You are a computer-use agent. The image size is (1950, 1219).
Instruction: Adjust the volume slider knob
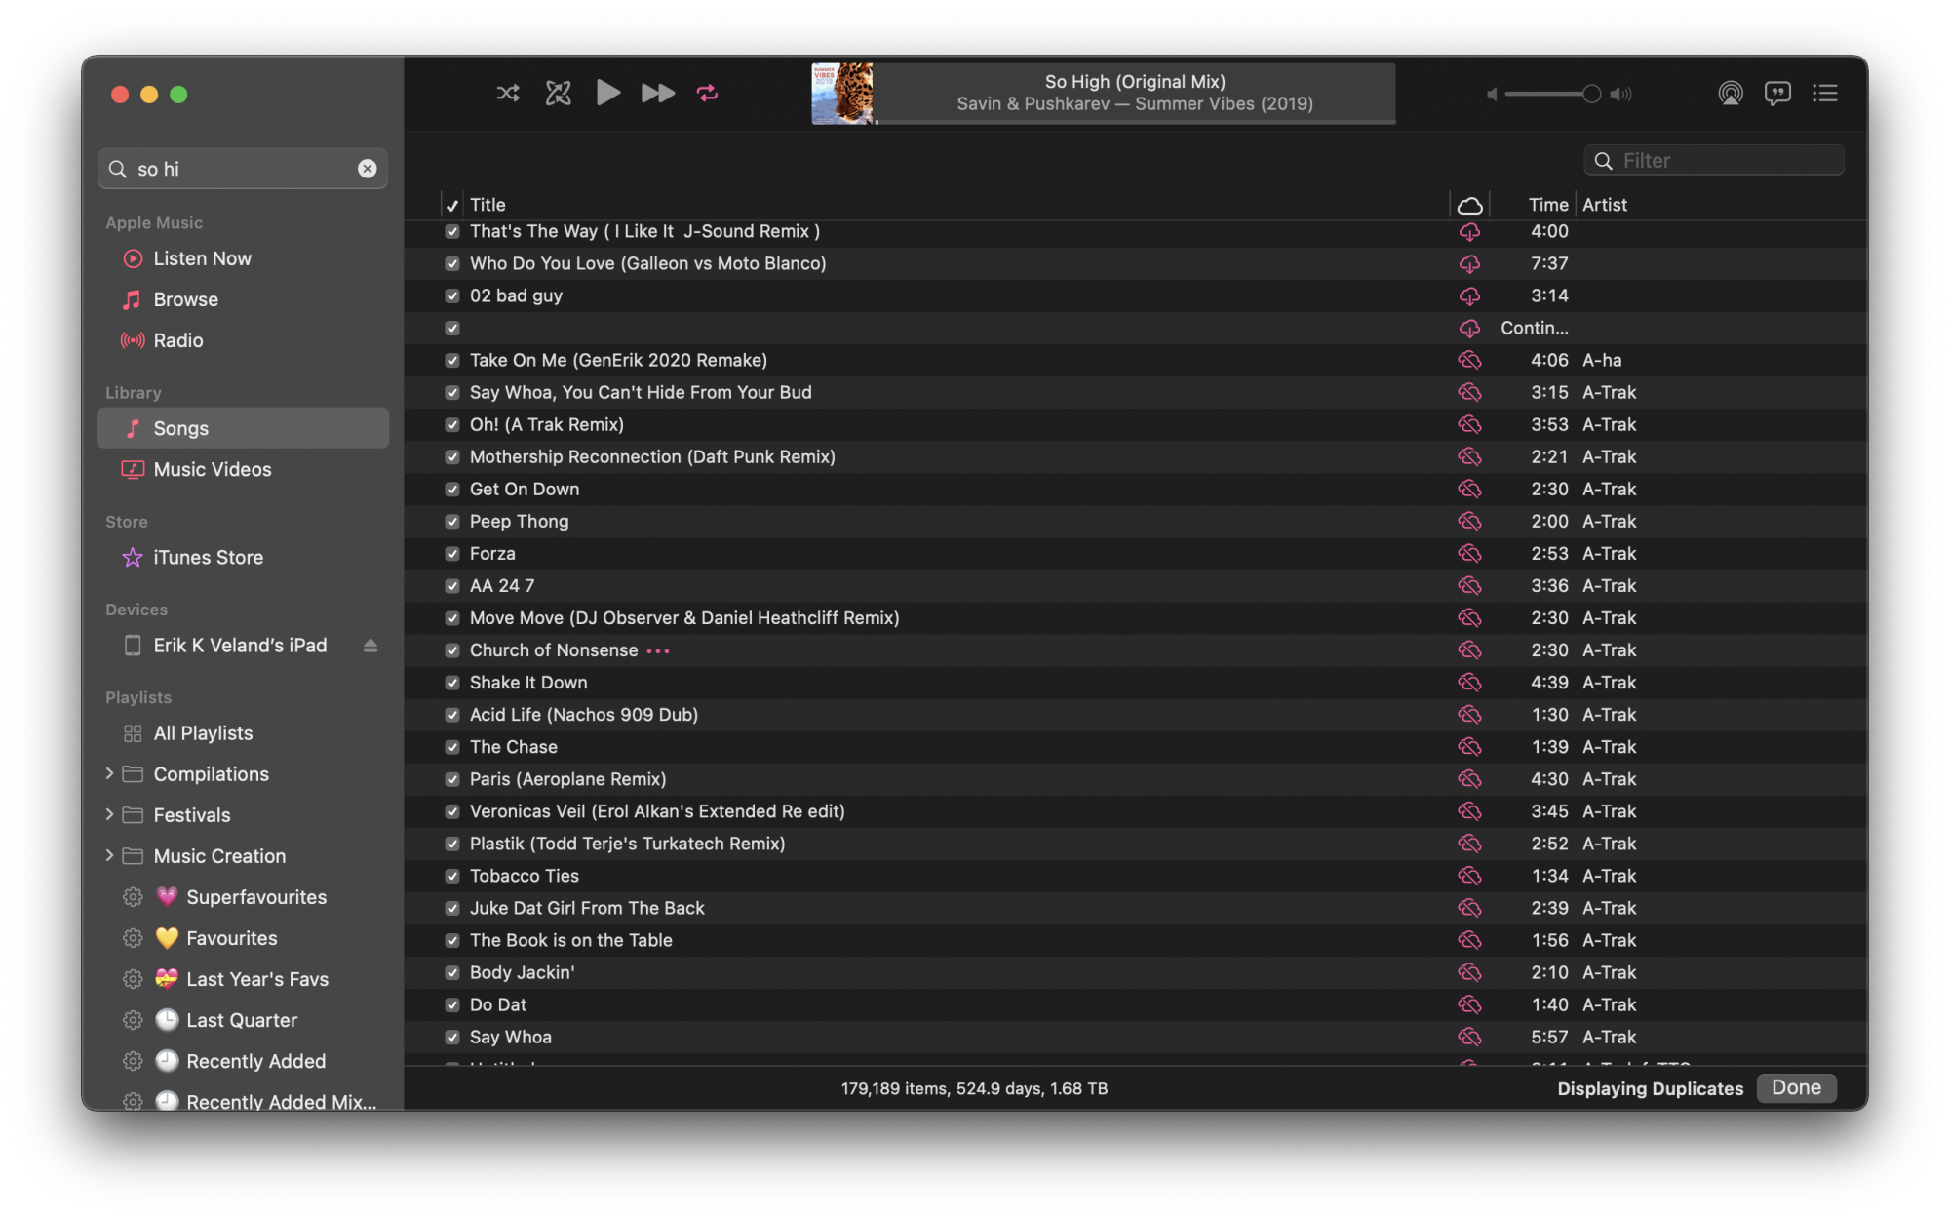coord(1591,94)
